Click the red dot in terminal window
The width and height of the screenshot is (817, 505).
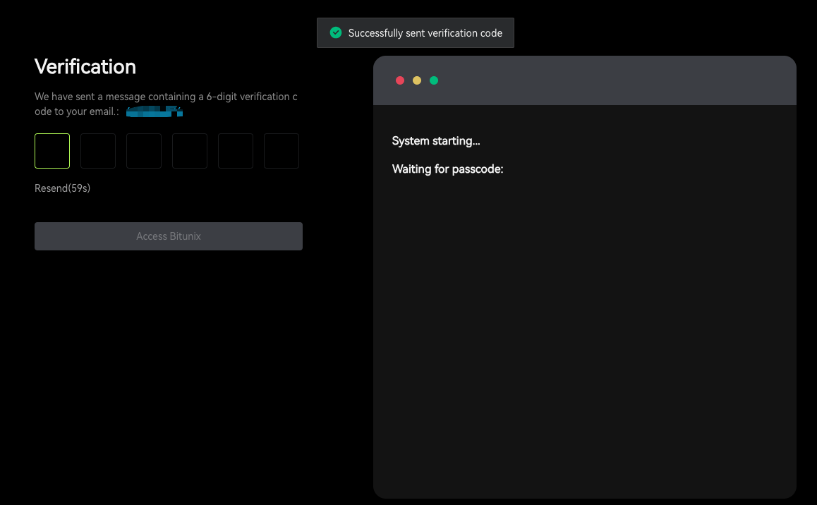(400, 80)
